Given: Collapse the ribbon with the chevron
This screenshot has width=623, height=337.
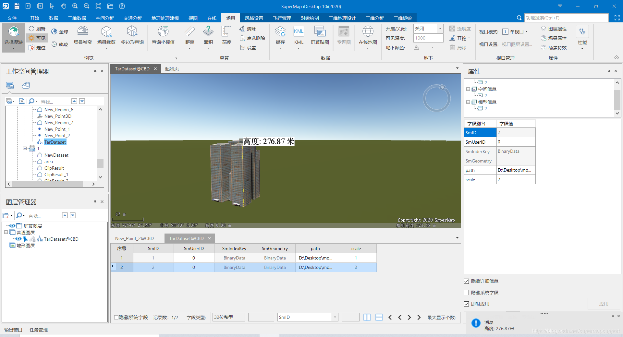Looking at the screenshot, I should click(617, 57).
